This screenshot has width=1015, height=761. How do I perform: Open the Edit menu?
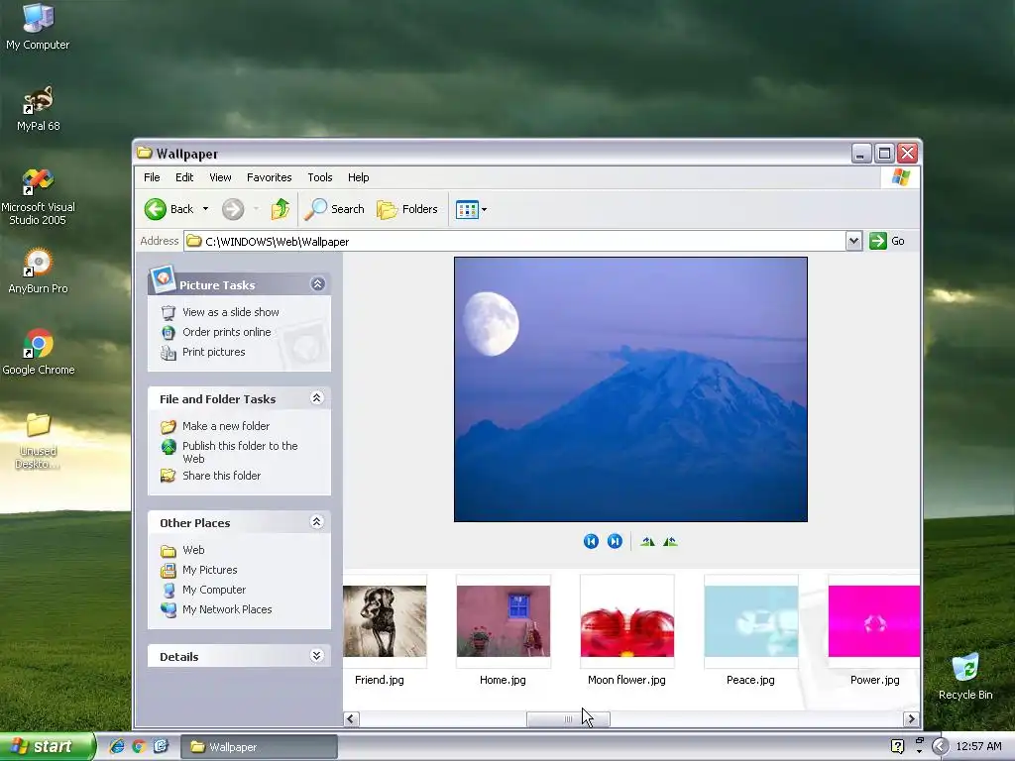pyautogui.click(x=184, y=177)
